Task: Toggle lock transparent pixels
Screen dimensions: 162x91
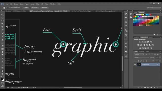Action: click(x=138, y=61)
